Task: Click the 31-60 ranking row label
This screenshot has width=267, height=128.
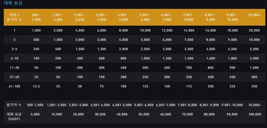Action: (x=15, y=77)
